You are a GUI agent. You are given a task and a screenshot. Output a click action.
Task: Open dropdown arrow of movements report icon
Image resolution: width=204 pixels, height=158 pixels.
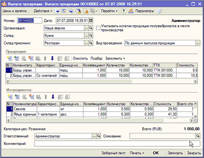(97, 11)
